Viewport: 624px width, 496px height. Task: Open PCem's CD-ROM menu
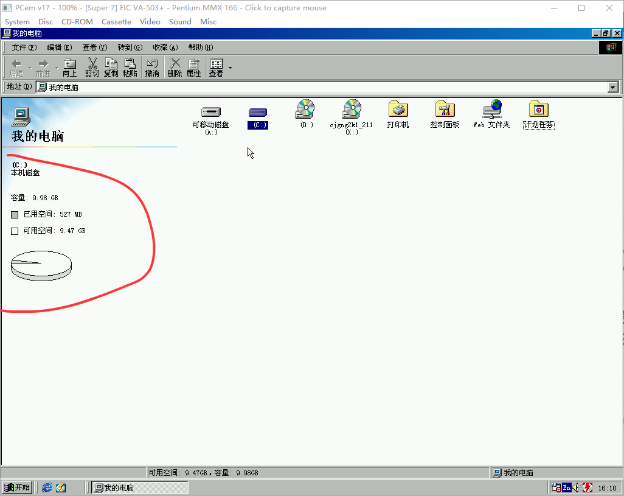coord(77,21)
